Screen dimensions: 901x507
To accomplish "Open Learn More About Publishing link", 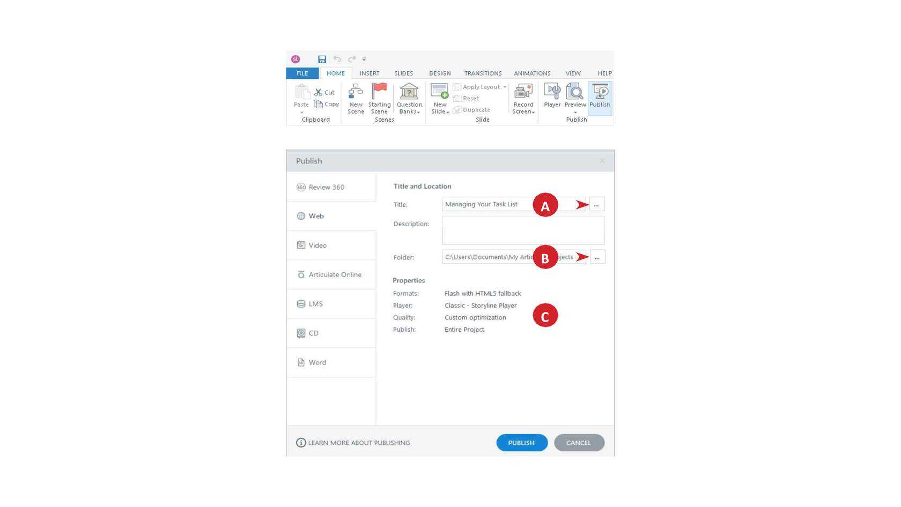I will tap(353, 443).
